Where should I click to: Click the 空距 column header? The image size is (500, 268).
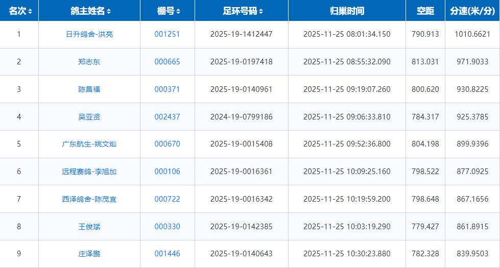click(425, 11)
